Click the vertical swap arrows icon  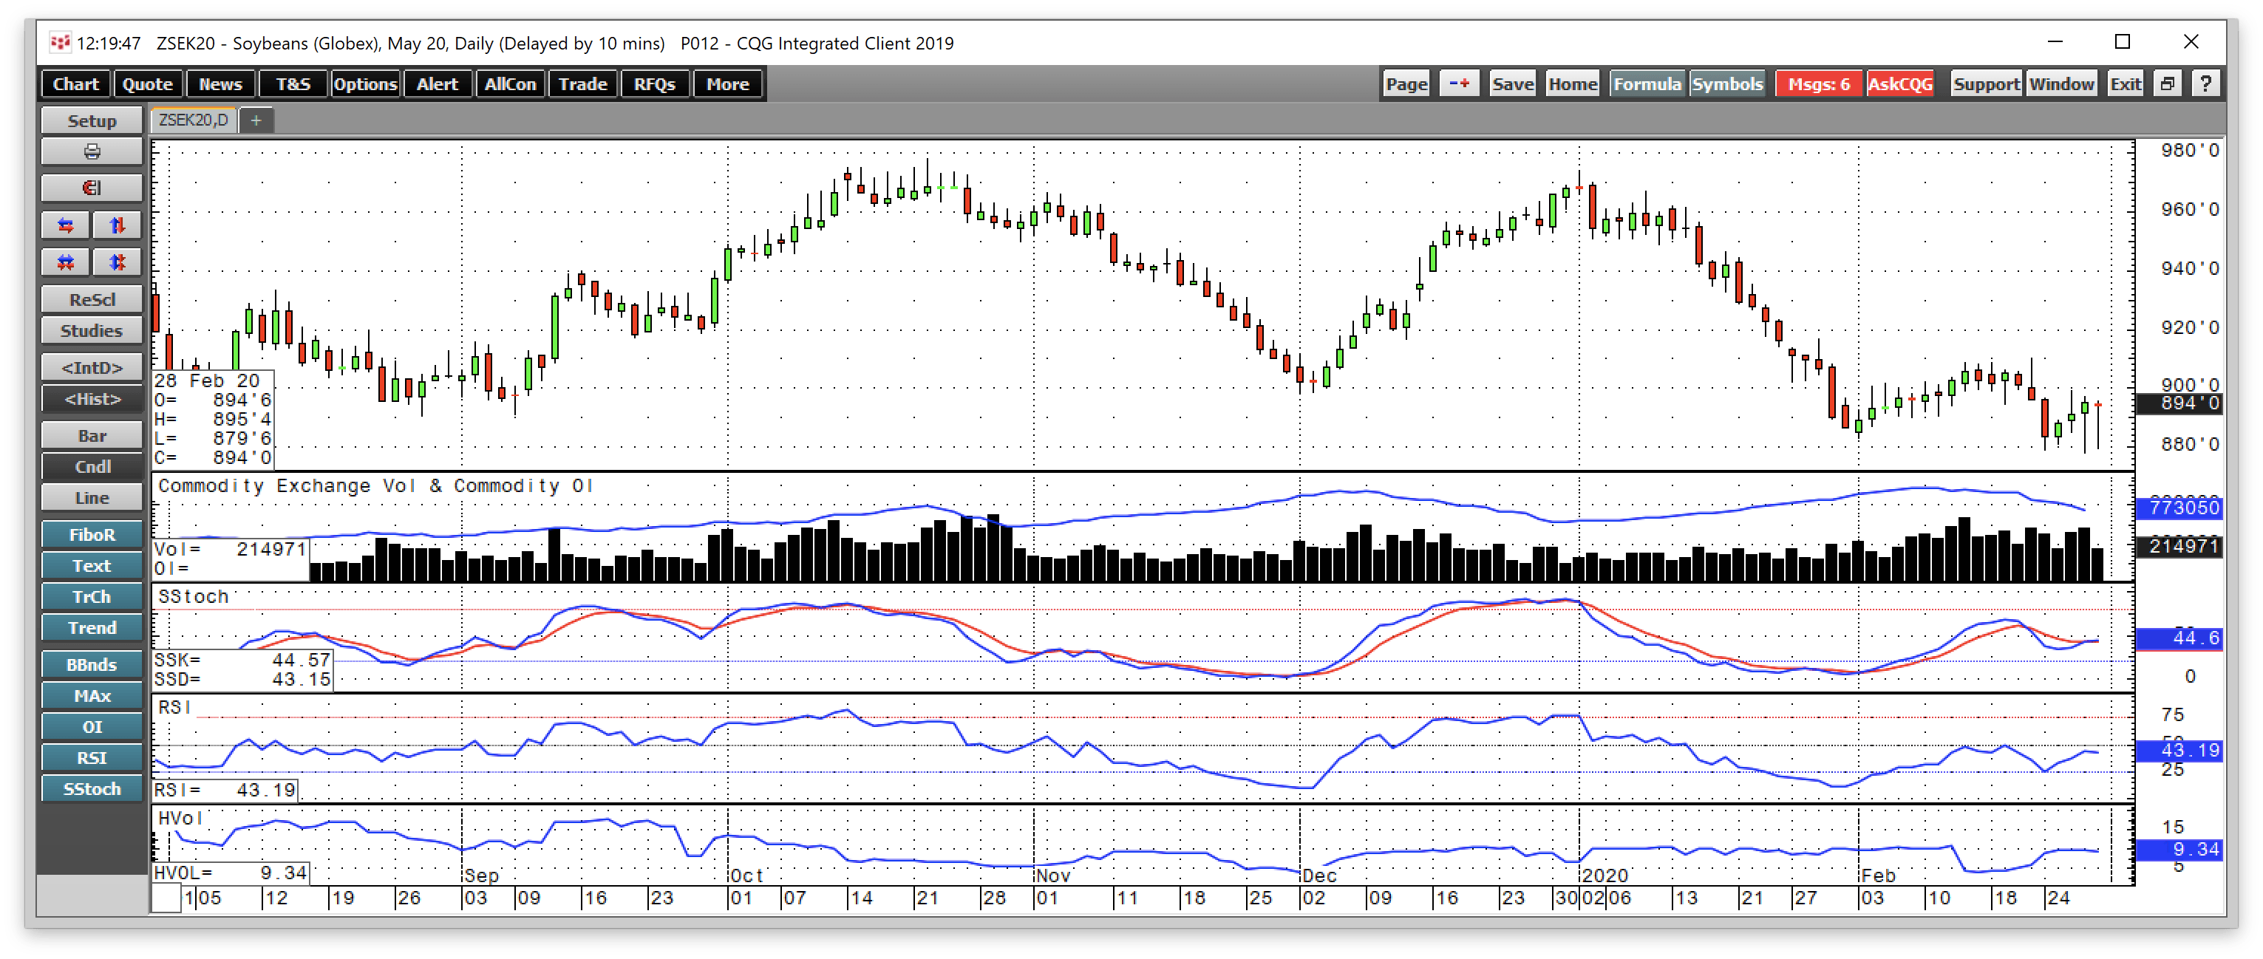(x=117, y=225)
